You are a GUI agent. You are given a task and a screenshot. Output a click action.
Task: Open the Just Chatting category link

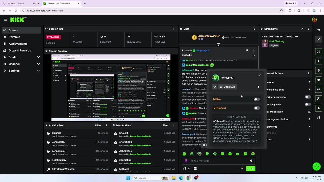[x=276, y=41]
